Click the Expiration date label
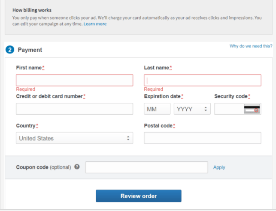 click(162, 96)
